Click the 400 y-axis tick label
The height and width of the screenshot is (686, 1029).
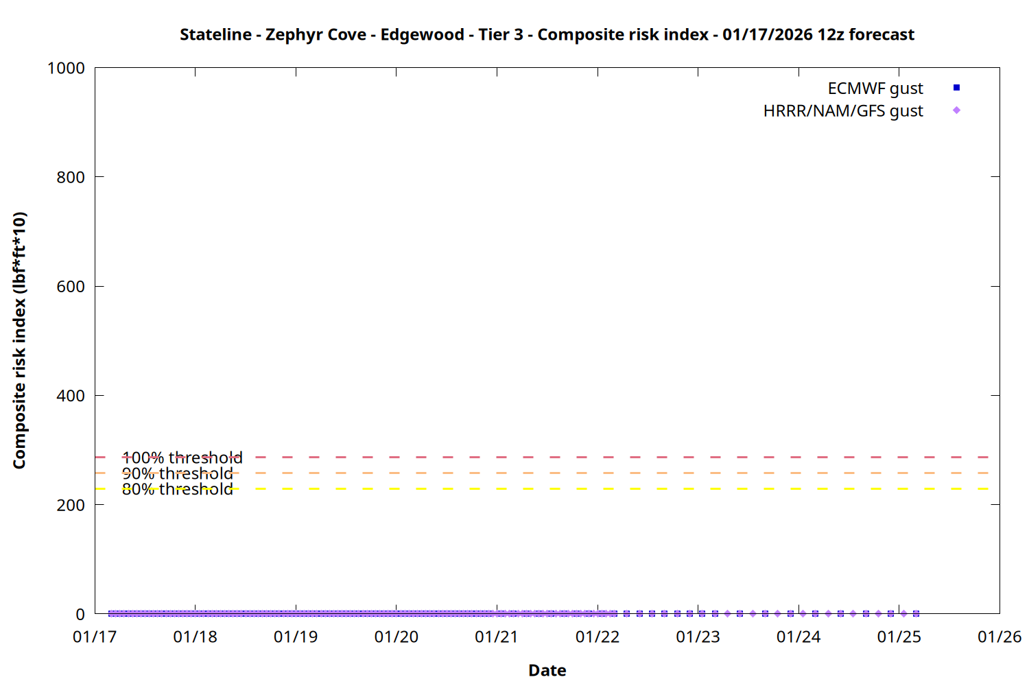(71, 396)
